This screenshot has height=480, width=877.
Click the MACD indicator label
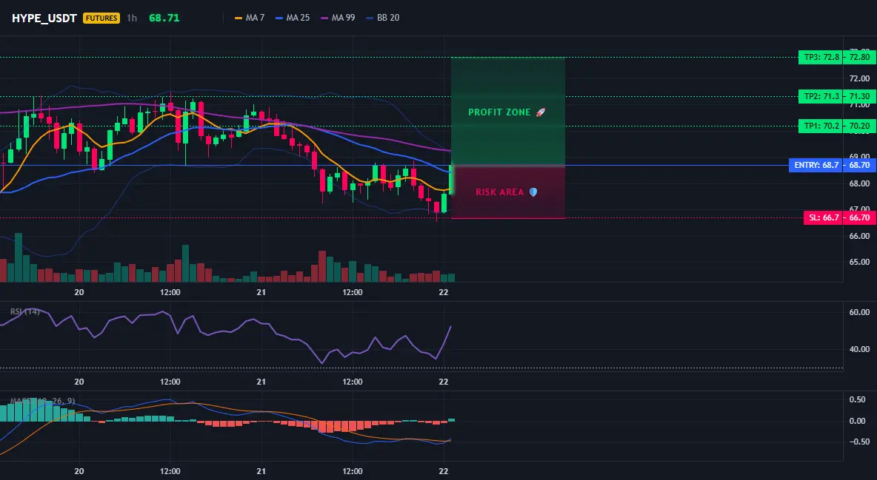pyautogui.click(x=42, y=401)
